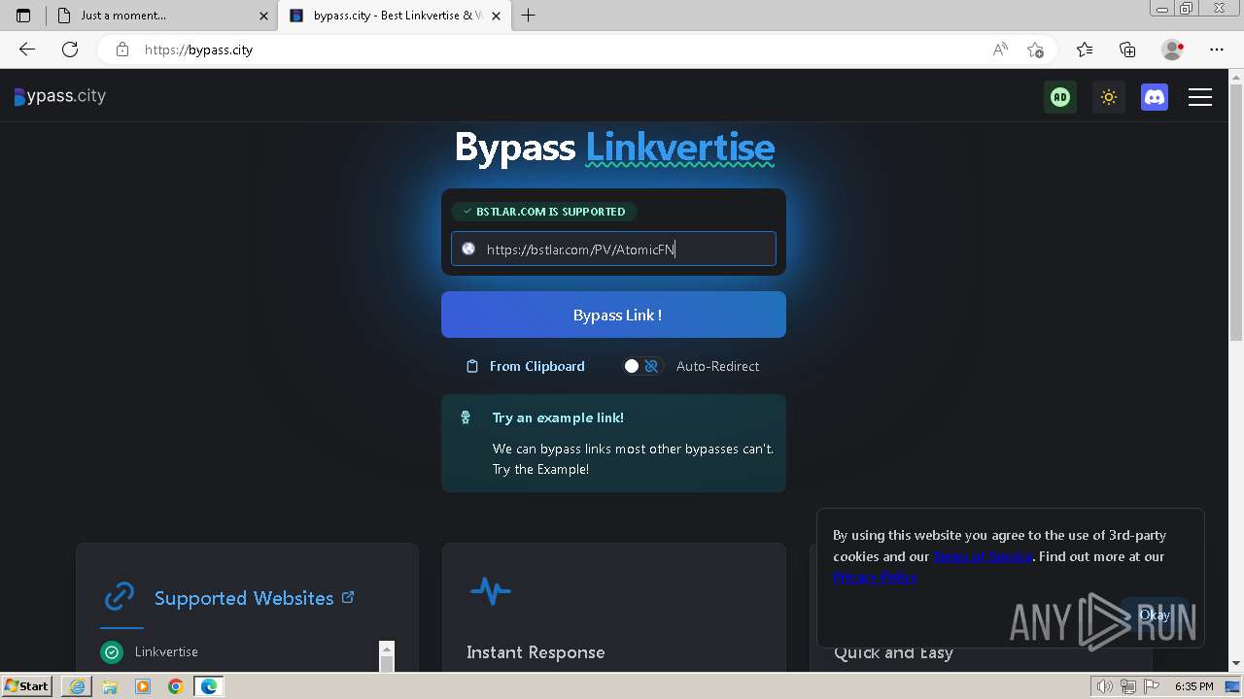Open Read aloud from address bar
The width and height of the screenshot is (1244, 699).
(1000, 50)
